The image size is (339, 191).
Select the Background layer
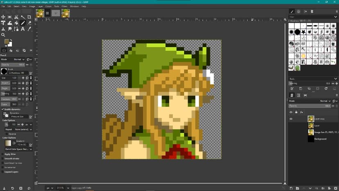(x=321, y=139)
